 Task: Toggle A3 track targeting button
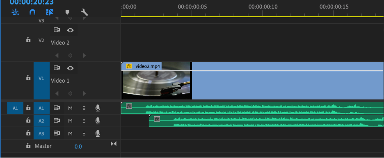(41, 133)
